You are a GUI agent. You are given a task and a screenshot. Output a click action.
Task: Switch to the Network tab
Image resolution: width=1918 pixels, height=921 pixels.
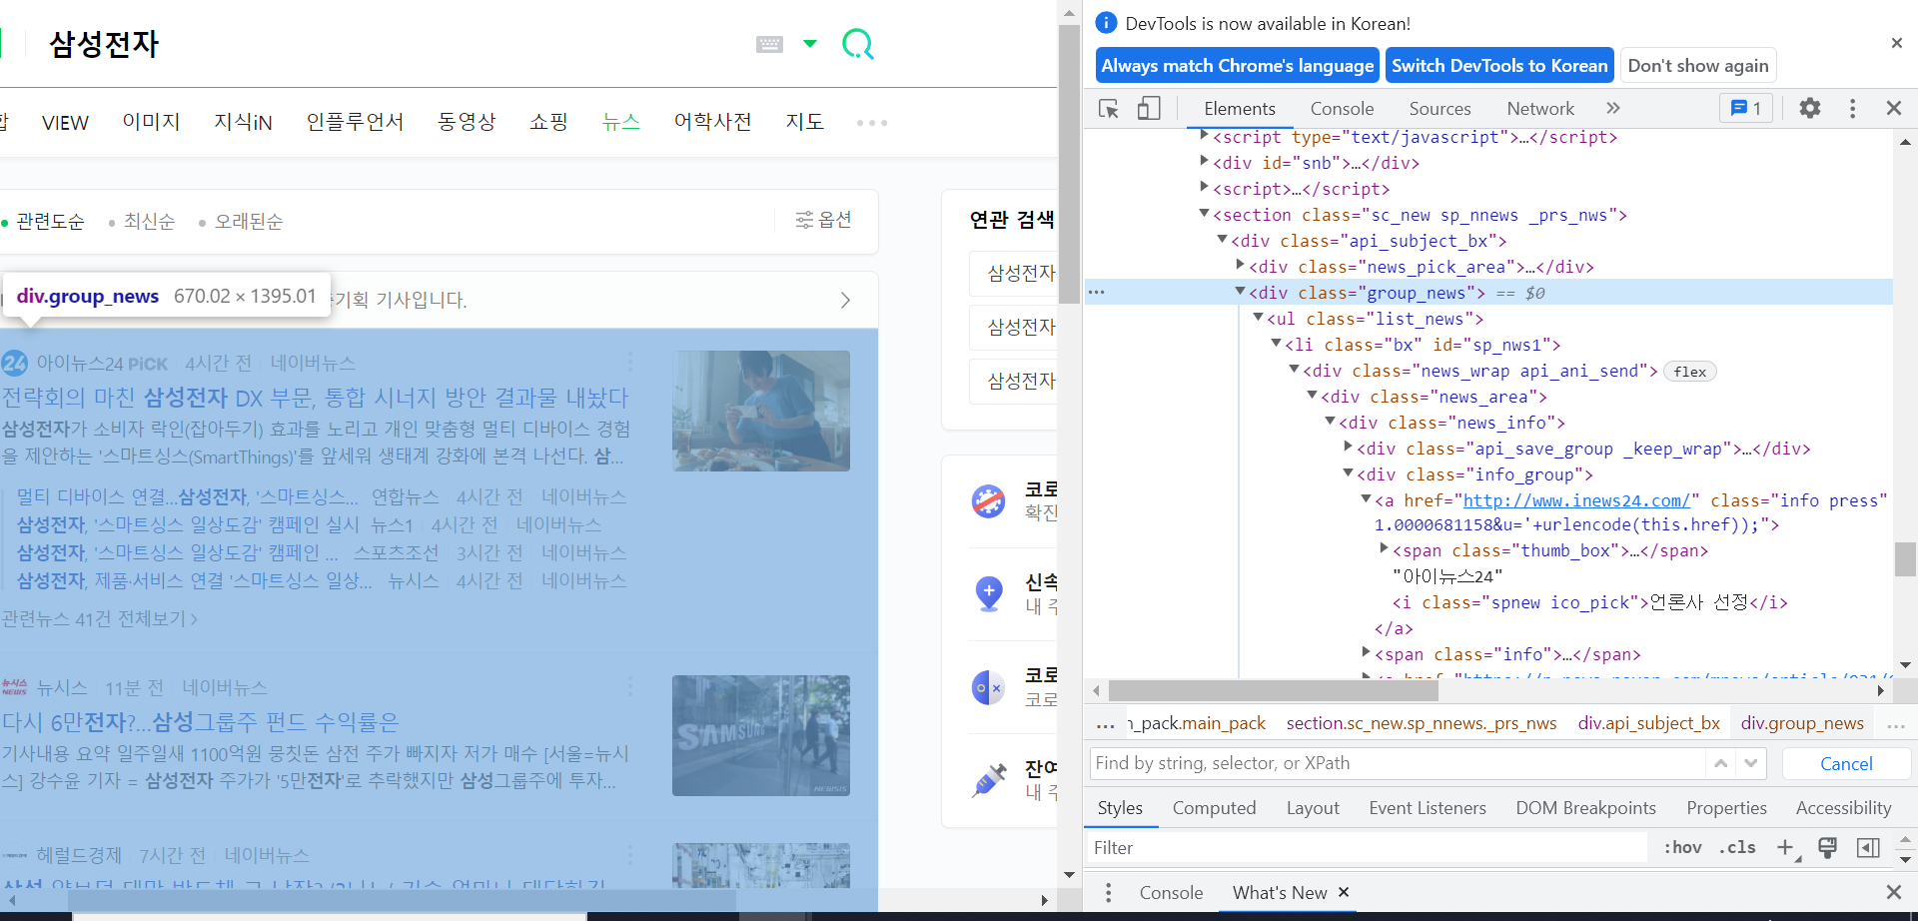[1540, 109]
